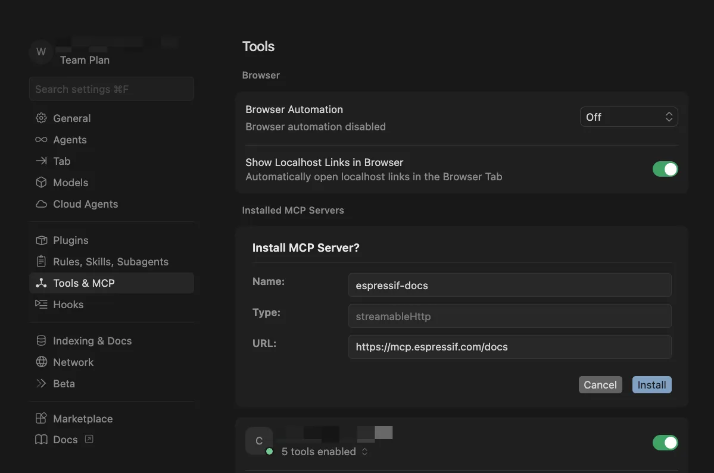The image size is (714, 473).
Task: Click the Search settings field
Action: pos(111,89)
